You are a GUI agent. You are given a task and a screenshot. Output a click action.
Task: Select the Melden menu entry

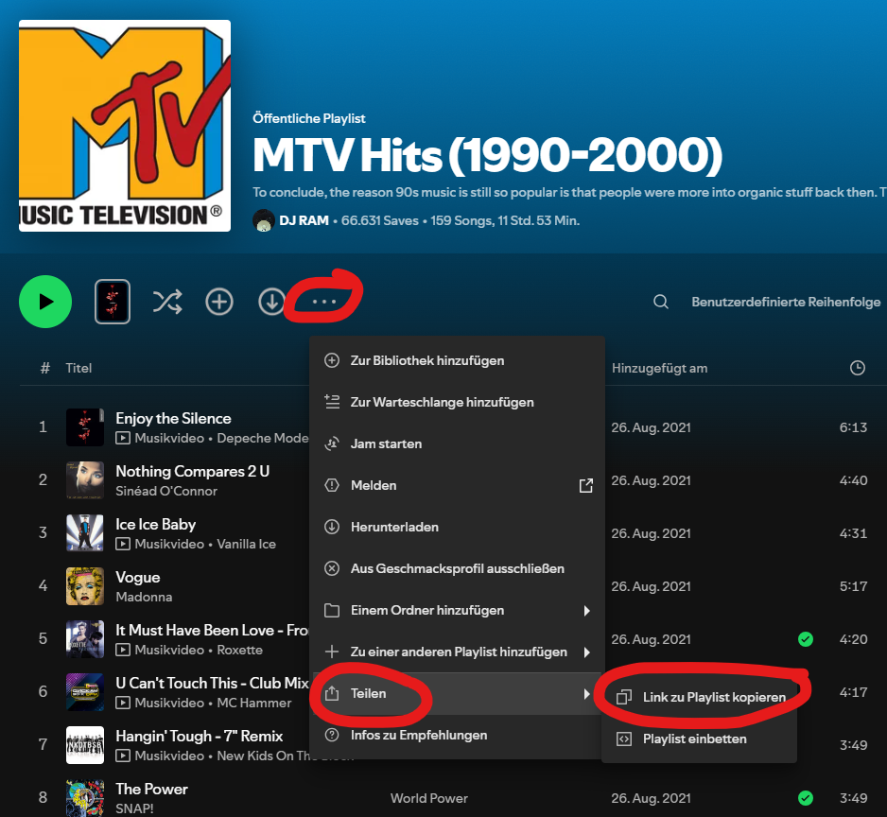[x=457, y=485]
